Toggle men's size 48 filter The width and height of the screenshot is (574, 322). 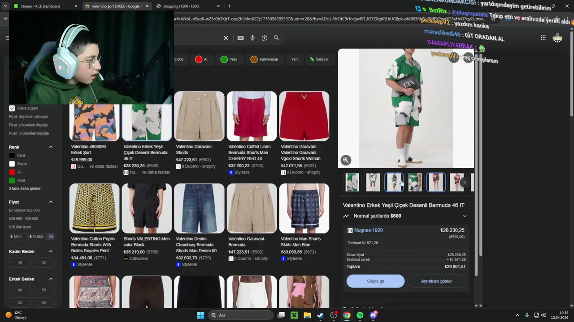point(20,290)
